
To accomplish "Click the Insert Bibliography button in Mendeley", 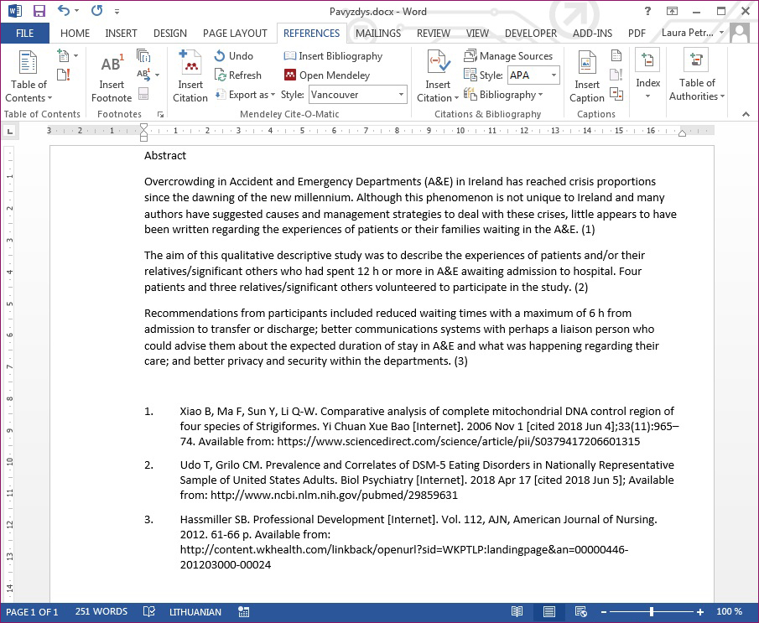I will coord(333,56).
